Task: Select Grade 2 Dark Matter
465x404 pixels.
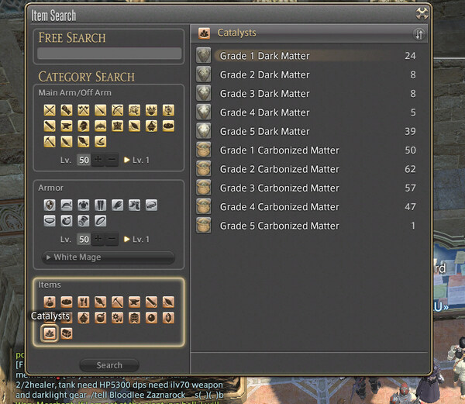Action: tap(307, 74)
